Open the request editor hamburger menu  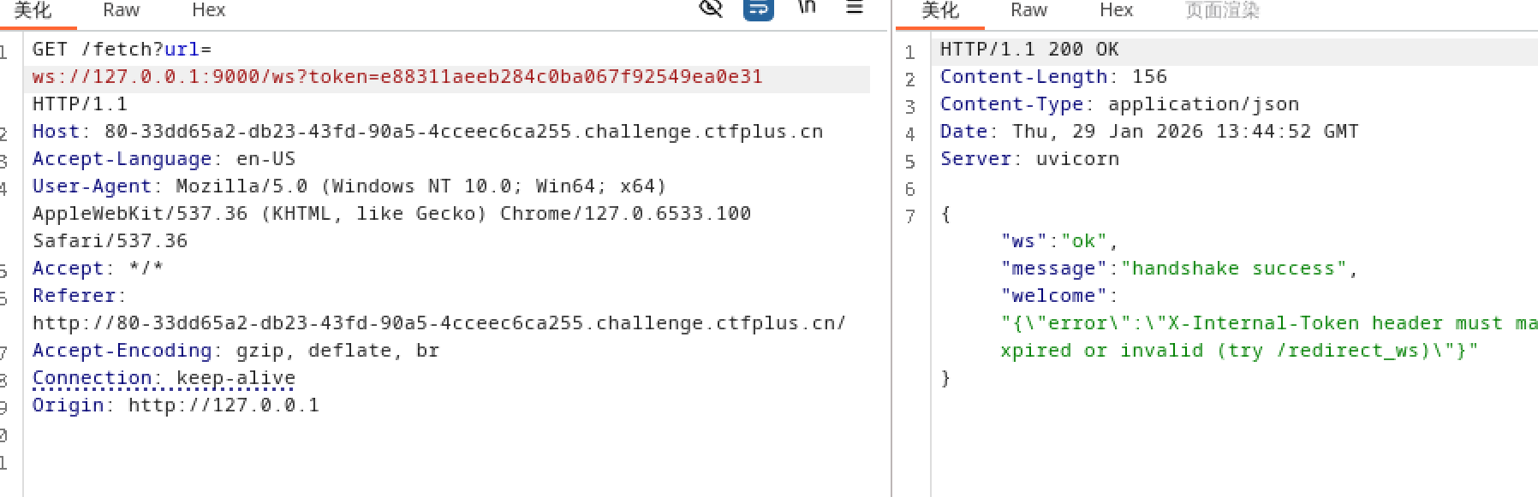coord(854,8)
